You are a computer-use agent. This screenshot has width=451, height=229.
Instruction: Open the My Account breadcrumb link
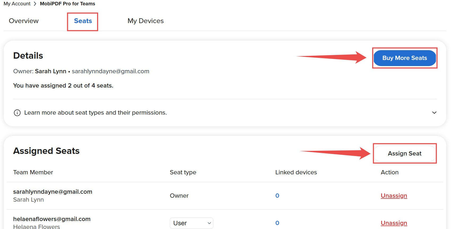[17, 4]
